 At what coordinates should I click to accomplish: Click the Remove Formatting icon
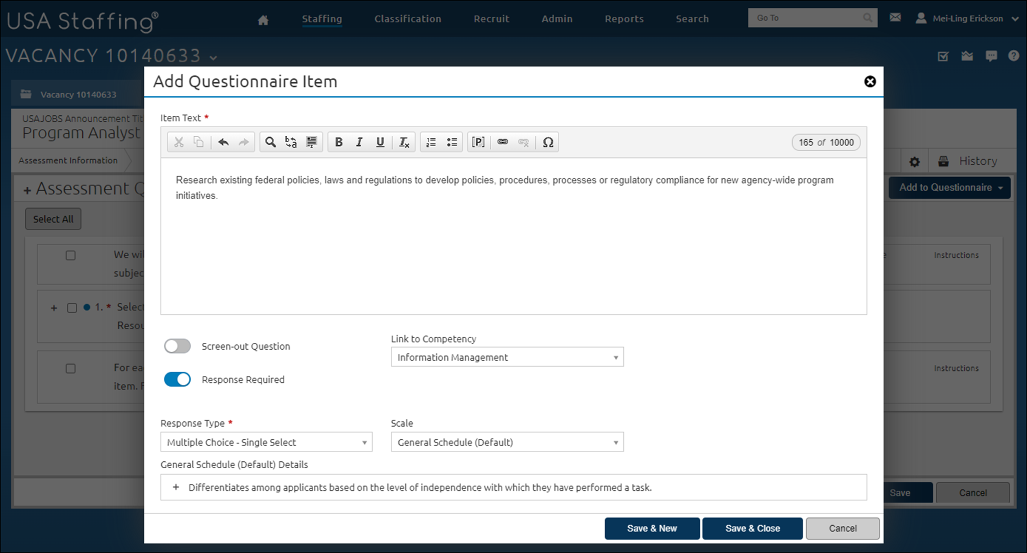point(404,142)
